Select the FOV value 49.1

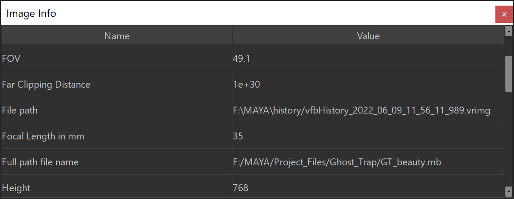pyautogui.click(x=241, y=58)
